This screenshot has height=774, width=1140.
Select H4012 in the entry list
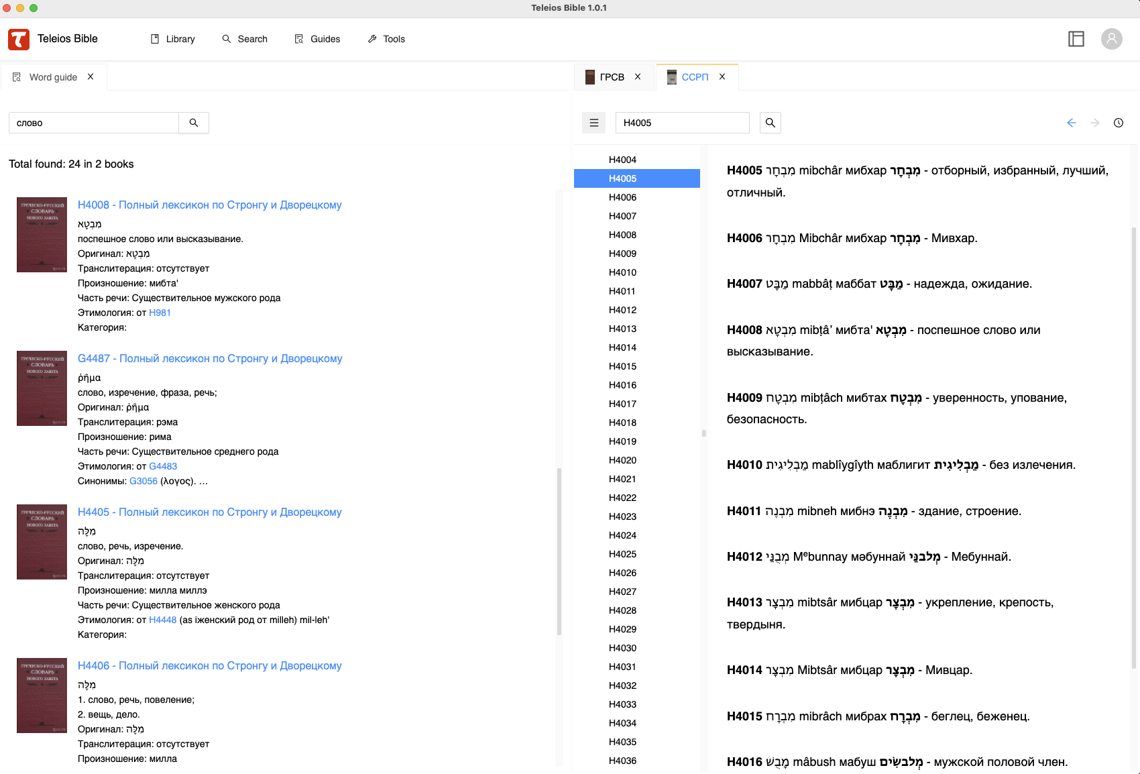(x=622, y=310)
